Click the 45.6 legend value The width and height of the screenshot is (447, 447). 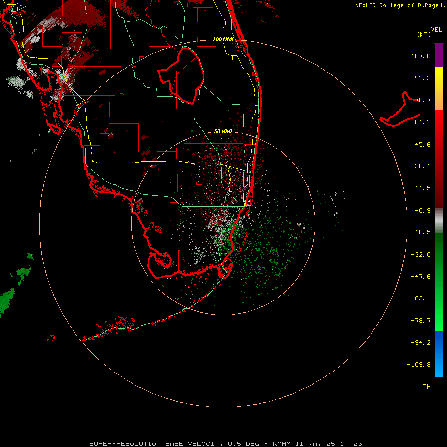(423, 144)
